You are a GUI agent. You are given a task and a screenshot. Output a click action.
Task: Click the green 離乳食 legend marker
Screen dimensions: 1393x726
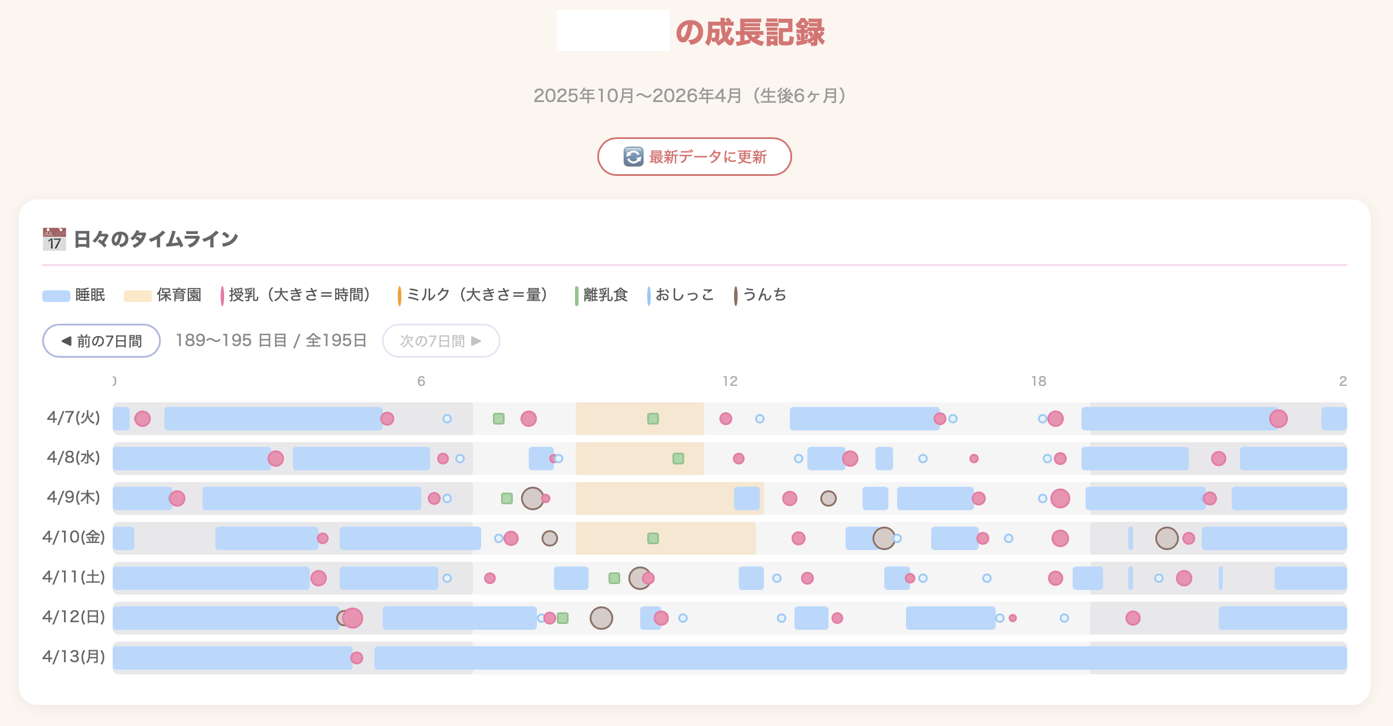(577, 295)
